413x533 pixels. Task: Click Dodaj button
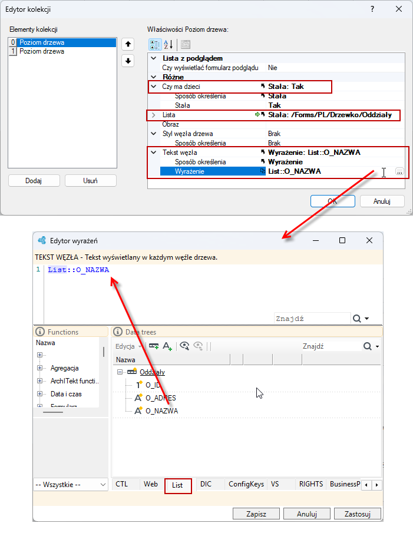click(34, 180)
